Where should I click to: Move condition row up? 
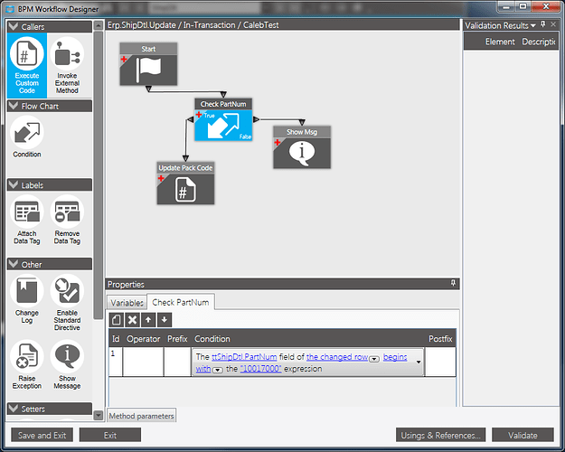148,320
